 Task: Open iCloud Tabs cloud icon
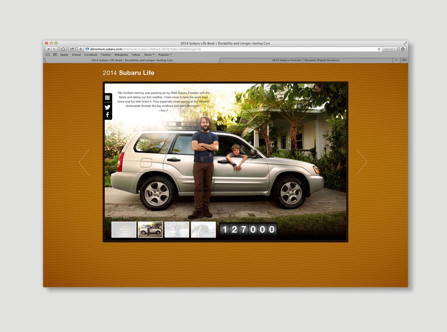[x=63, y=49]
